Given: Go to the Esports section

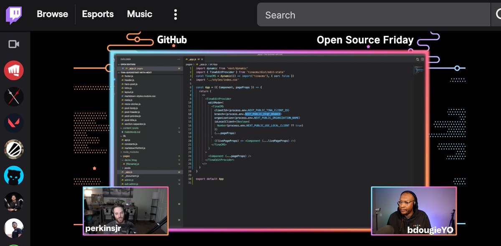Looking at the screenshot, I should 98,14.
